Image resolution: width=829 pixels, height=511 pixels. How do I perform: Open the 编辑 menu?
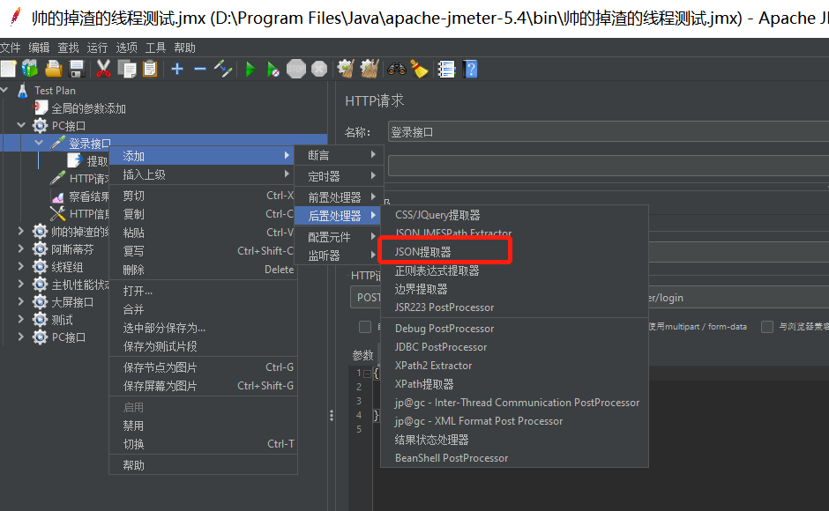[39, 48]
